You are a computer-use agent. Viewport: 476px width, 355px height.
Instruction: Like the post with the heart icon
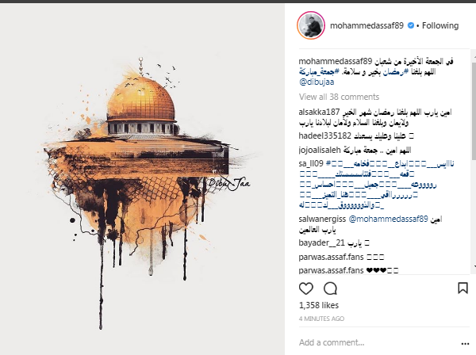[x=306, y=288]
